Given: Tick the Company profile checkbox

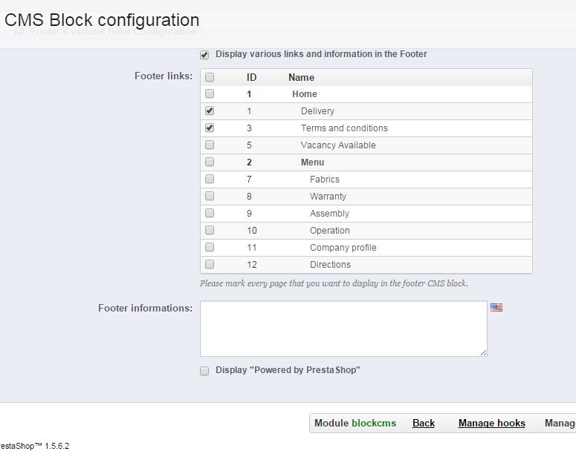Looking at the screenshot, I should pos(210,248).
